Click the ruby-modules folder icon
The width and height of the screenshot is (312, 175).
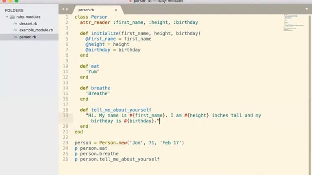[12, 17]
